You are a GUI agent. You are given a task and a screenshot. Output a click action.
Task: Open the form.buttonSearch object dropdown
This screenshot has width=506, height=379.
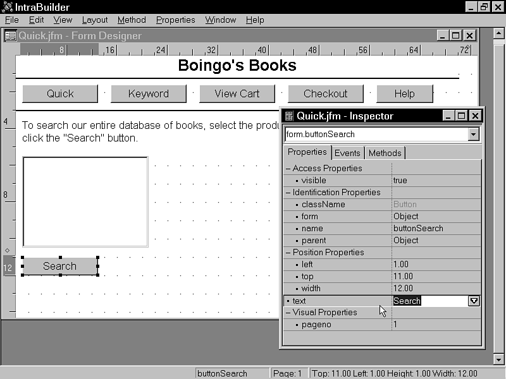[x=473, y=134]
